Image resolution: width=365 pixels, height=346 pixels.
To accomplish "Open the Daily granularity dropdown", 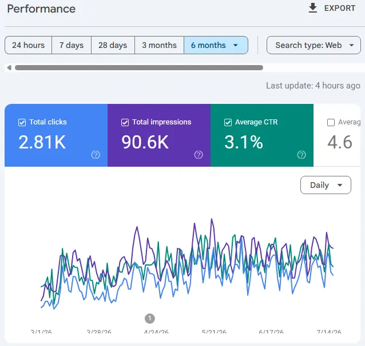I will click(x=326, y=185).
